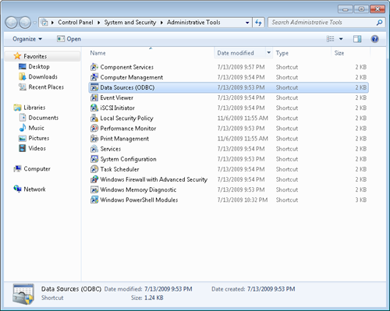Select the Task Scheduler name text
The height and width of the screenshot is (311, 390).
coord(119,169)
